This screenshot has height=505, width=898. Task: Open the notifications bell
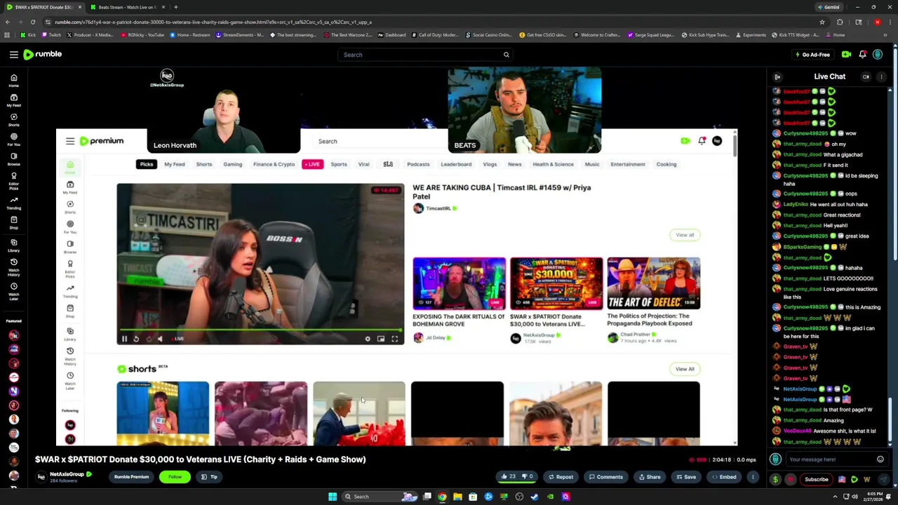[x=862, y=55]
